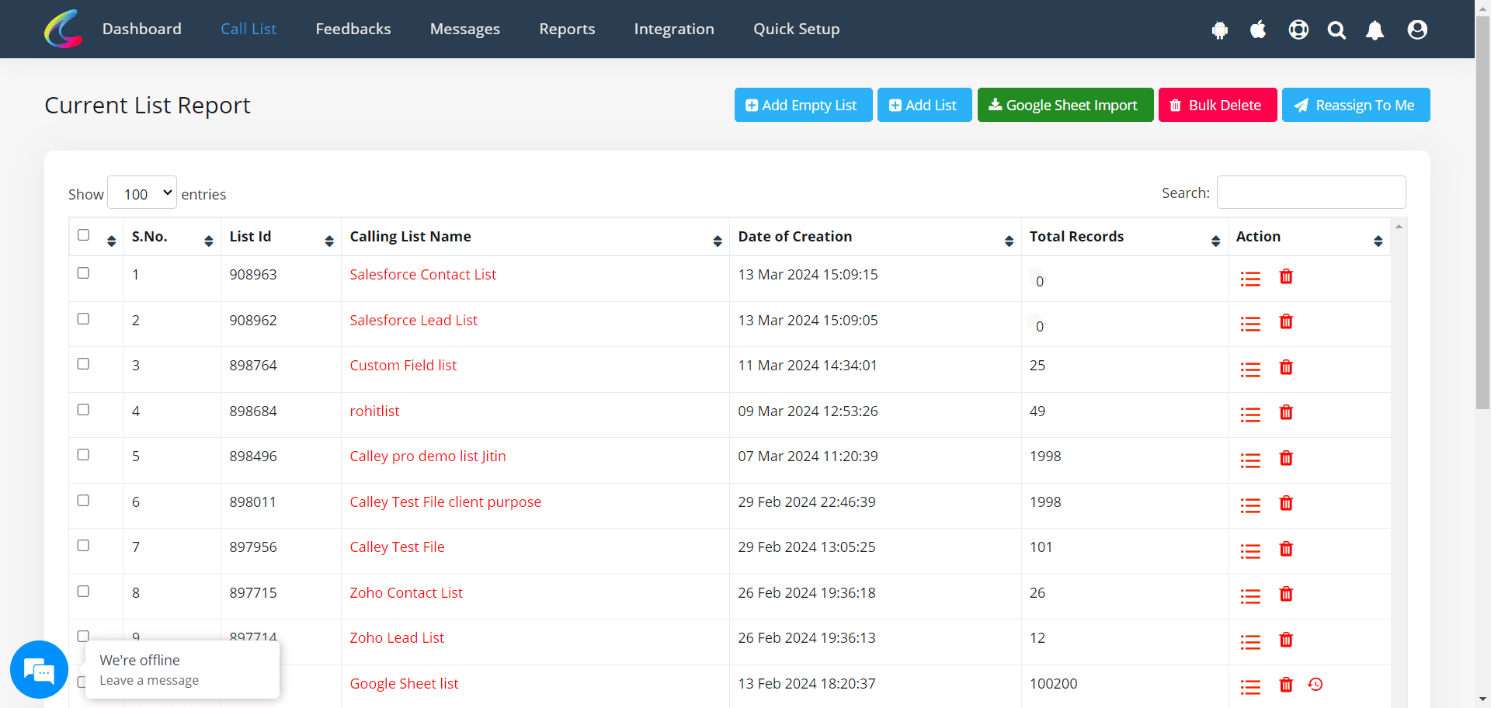This screenshot has height=708, width=1491.
Task: Open the Show entries dropdown set to 100
Action: tap(142, 193)
